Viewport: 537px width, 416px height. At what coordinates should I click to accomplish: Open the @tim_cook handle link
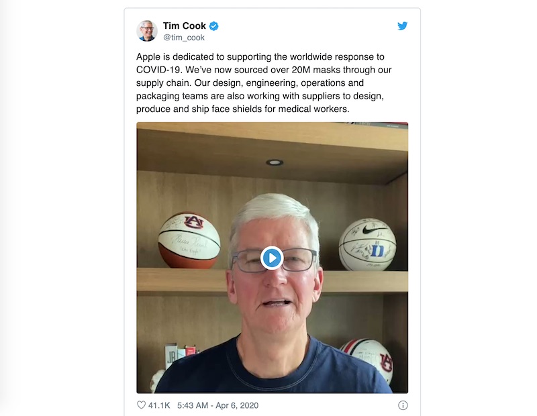[x=183, y=38]
